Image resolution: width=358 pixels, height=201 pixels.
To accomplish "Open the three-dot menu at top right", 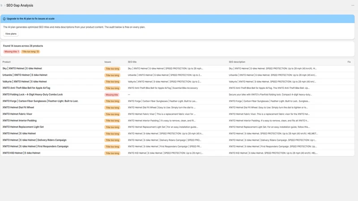I will (353, 5).
